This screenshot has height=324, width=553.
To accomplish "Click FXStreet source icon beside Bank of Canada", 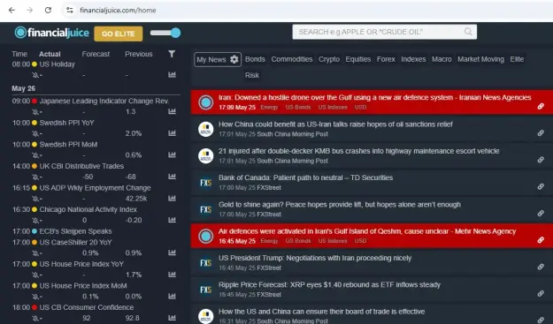I will pos(205,183).
